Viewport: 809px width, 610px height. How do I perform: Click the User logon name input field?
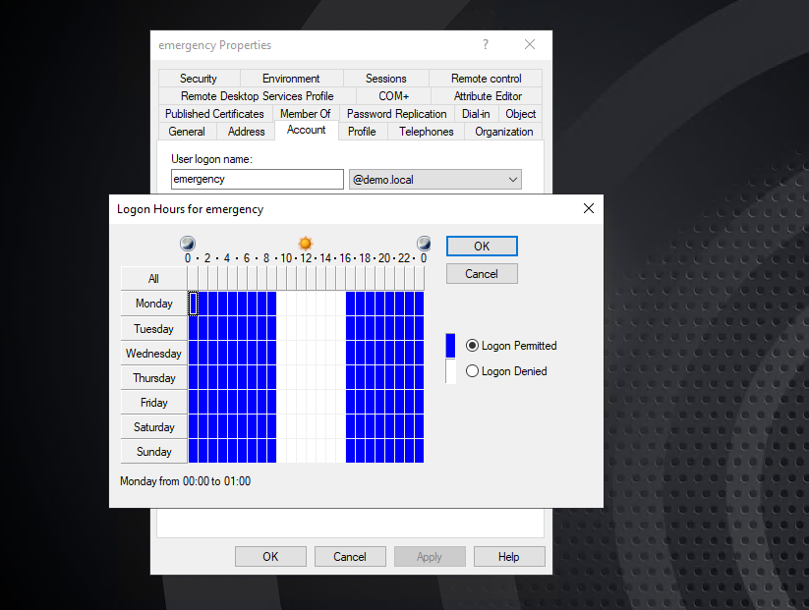257,179
